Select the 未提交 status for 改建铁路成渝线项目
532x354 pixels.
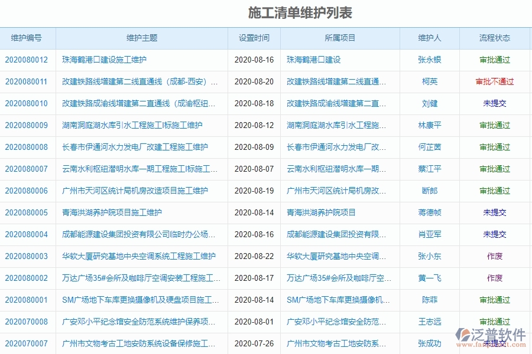click(494, 103)
